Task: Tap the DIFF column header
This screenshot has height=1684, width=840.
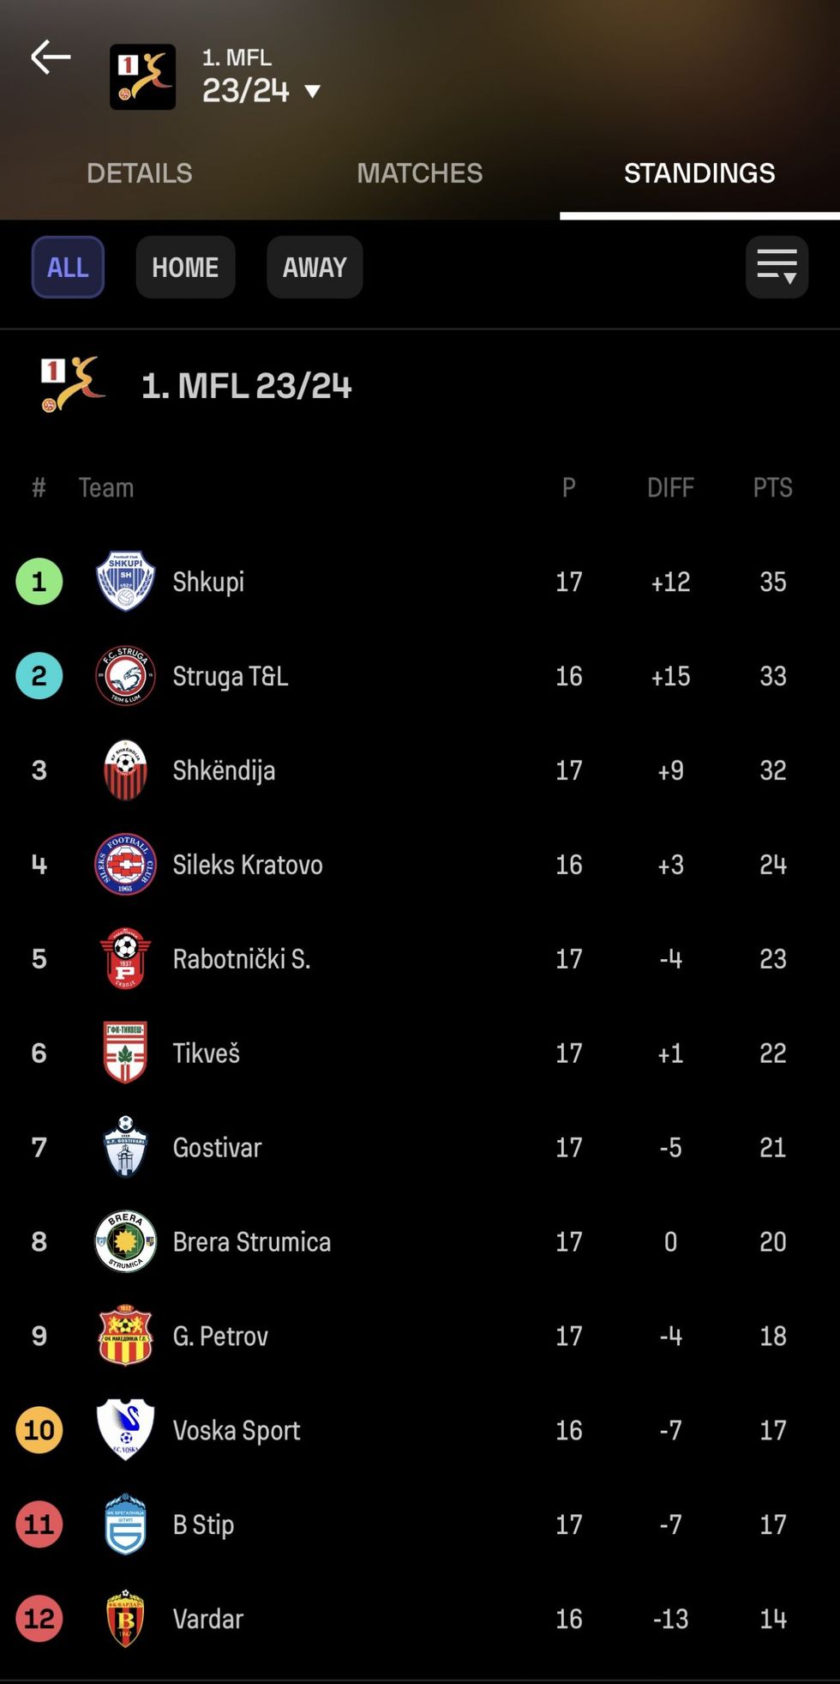Action: click(670, 487)
